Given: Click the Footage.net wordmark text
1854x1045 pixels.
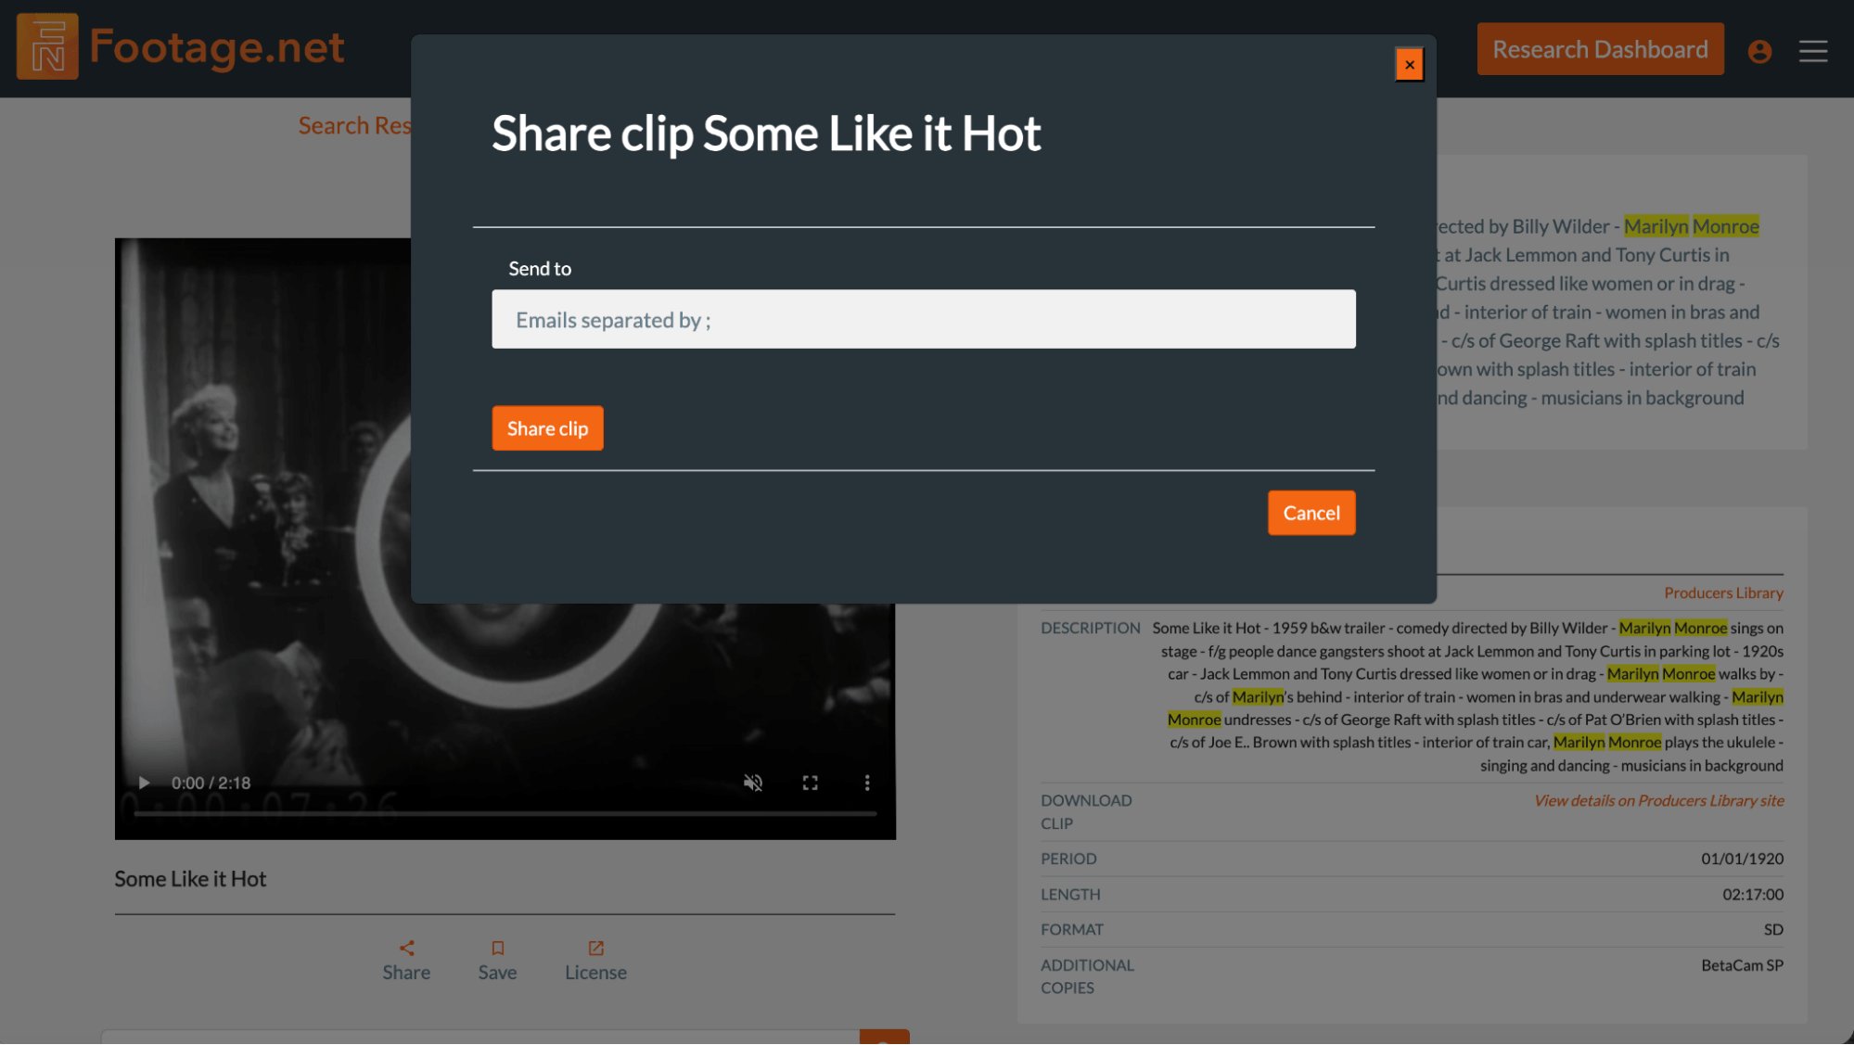Looking at the screenshot, I should tap(217, 47).
